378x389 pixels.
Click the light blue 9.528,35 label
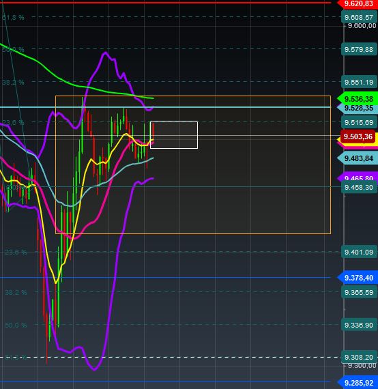click(x=358, y=108)
